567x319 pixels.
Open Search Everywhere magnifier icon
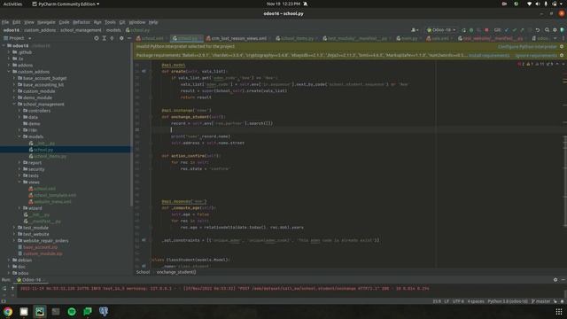coord(547,30)
